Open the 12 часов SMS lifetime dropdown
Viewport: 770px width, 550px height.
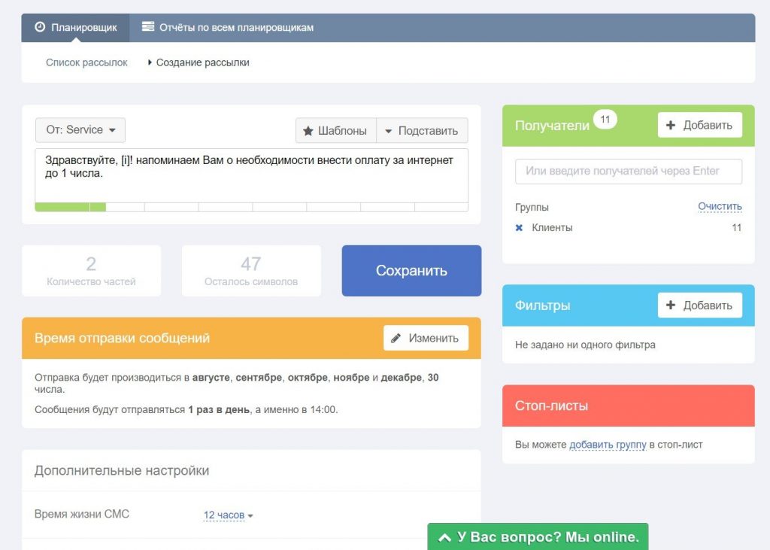click(228, 515)
